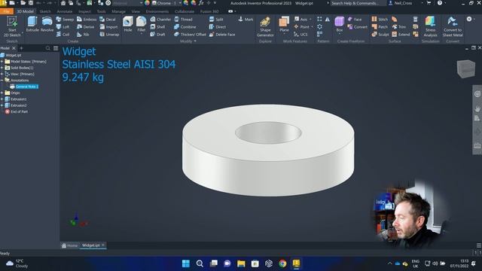Viewport: 482px width, 271px height.
Task: Select the Rib tool
Action: [x=83, y=35]
